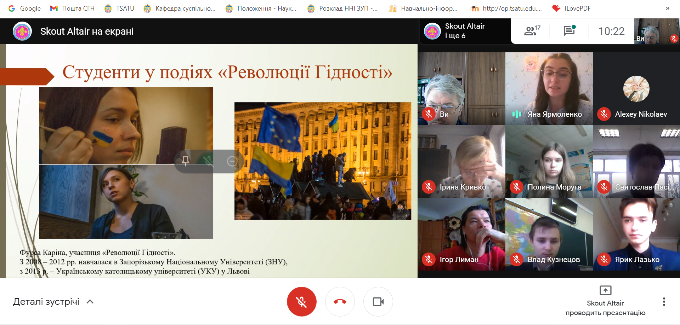Open the ILovePDF bookmark
This screenshot has width=680, height=325.
pyautogui.click(x=572, y=8)
